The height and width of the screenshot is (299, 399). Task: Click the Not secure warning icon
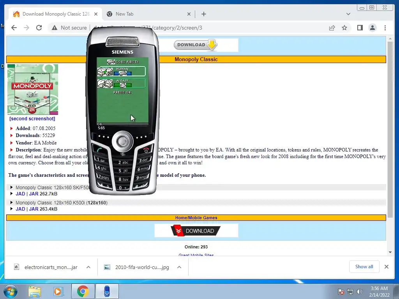click(x=55, y=28)
